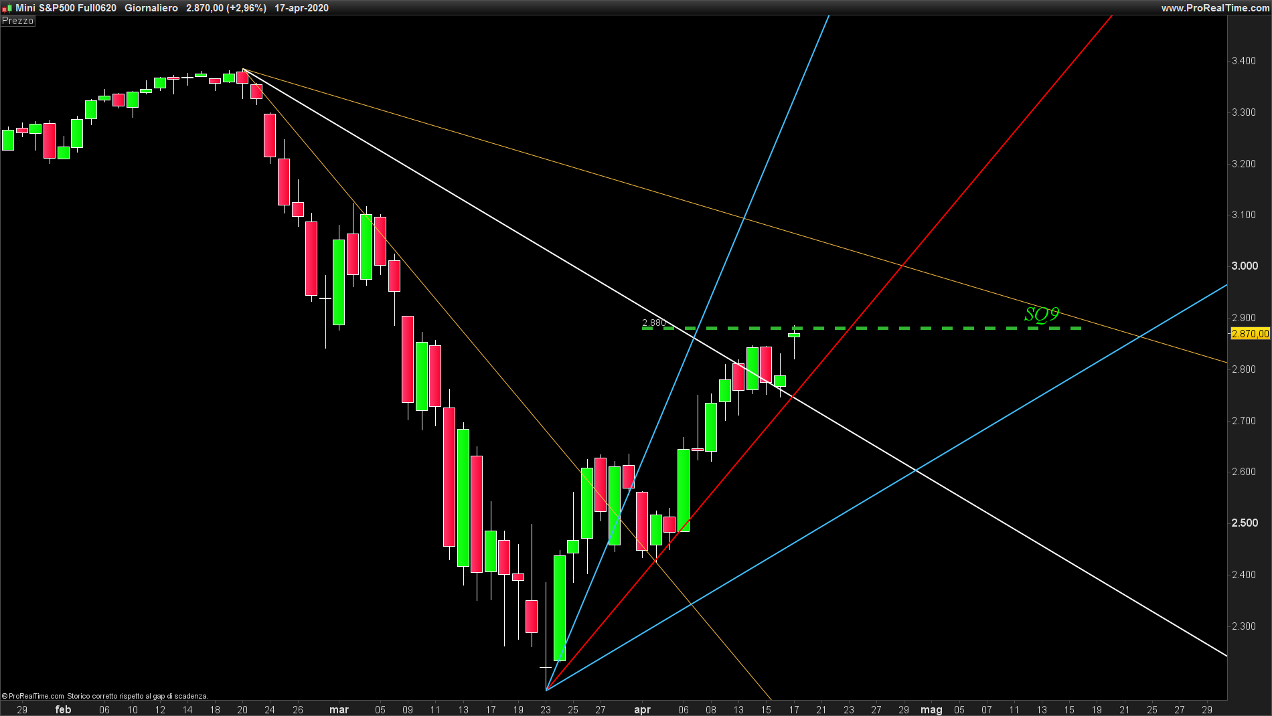Viewport: 1272px width, 716px height.
Task: Click the 2.400 price axis label
Action: point(1244,575)
